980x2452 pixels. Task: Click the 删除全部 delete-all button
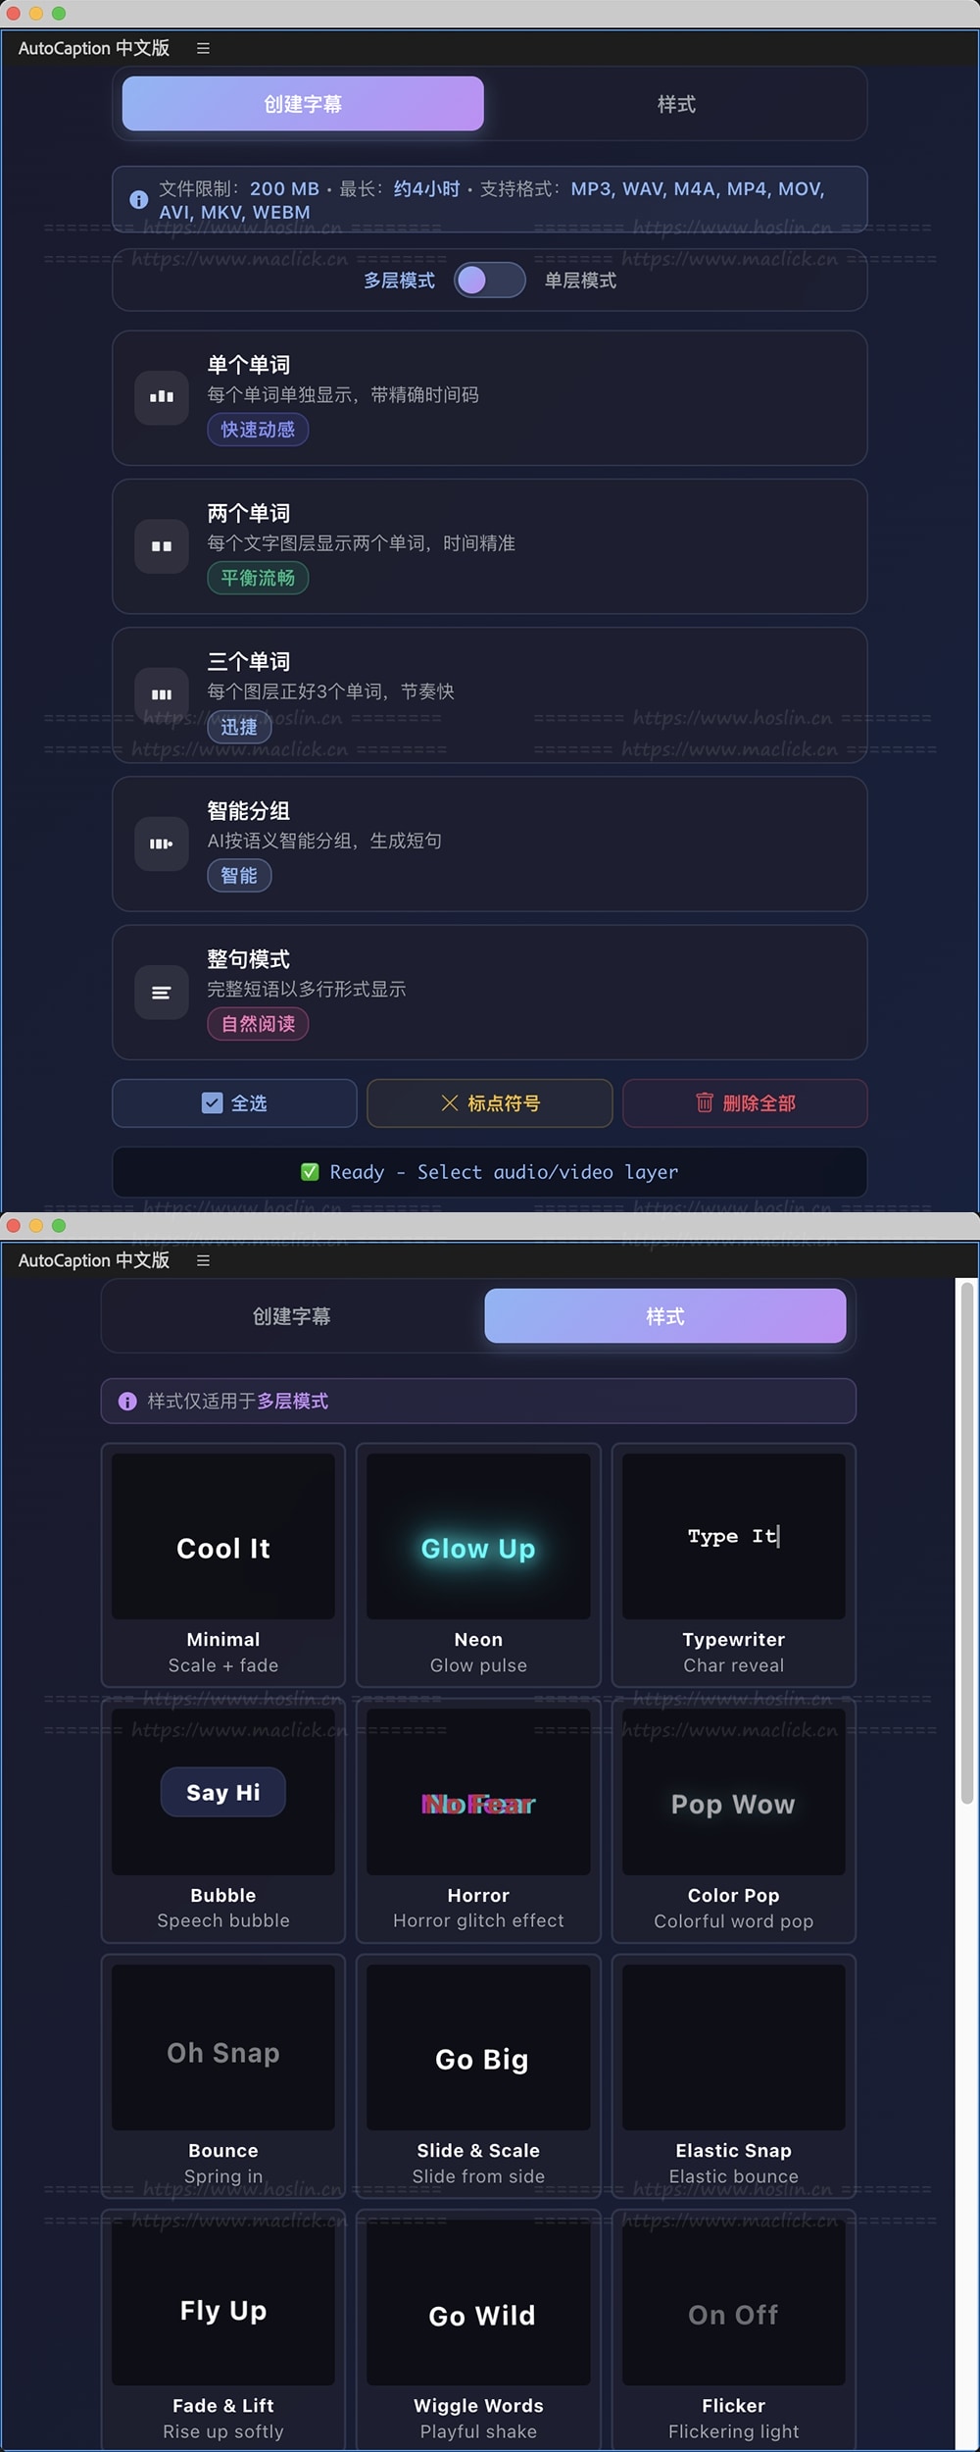[745, 1103]
